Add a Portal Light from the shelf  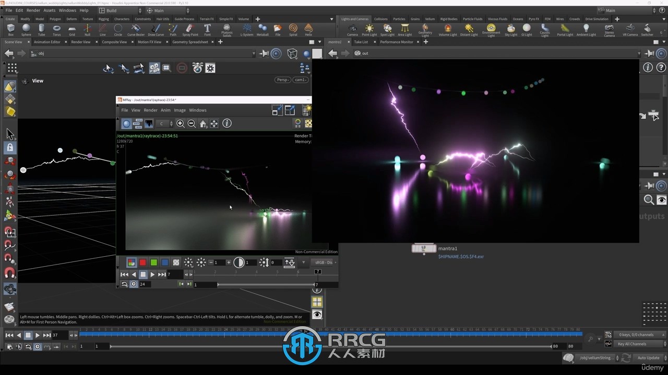565,30
